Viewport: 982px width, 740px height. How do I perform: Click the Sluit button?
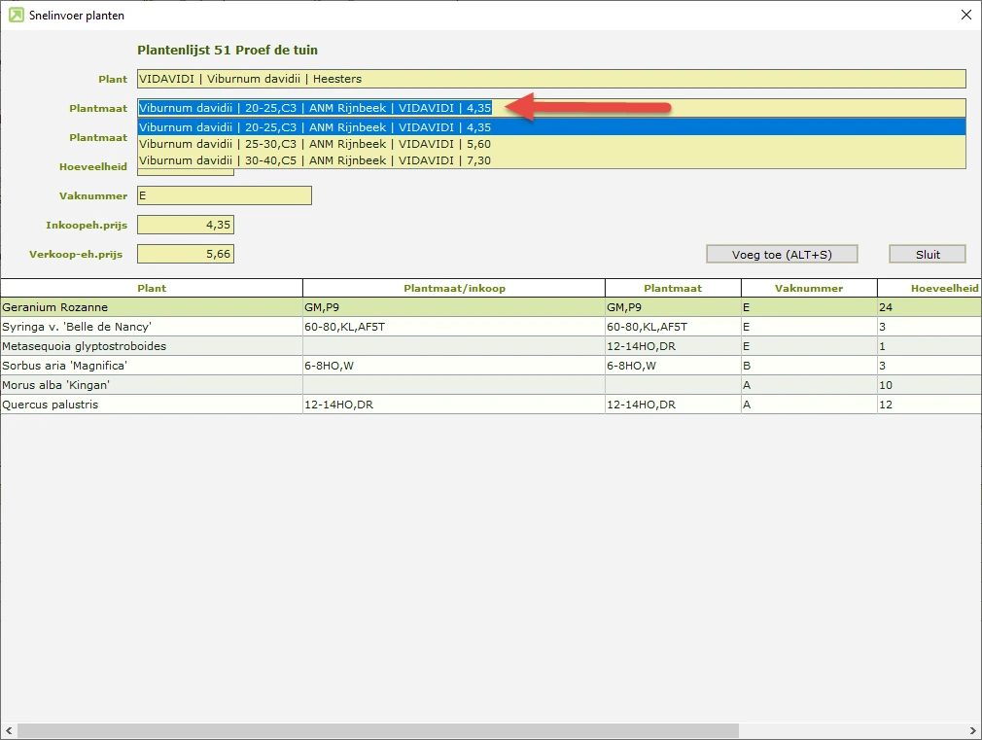927,254
